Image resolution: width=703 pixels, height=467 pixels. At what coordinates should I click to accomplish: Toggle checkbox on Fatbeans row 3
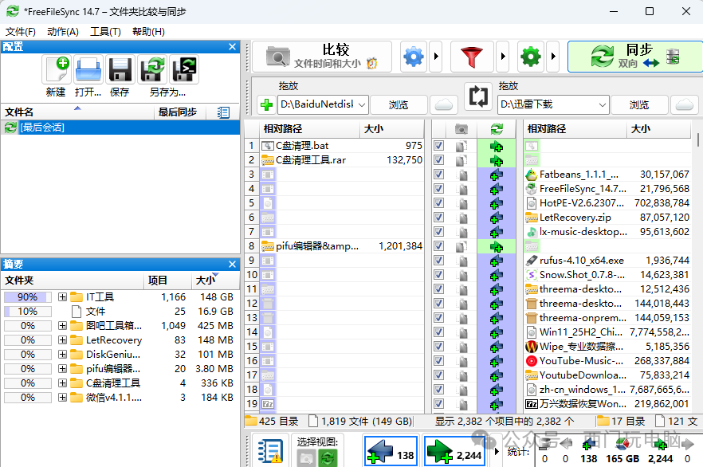(438, 175)
